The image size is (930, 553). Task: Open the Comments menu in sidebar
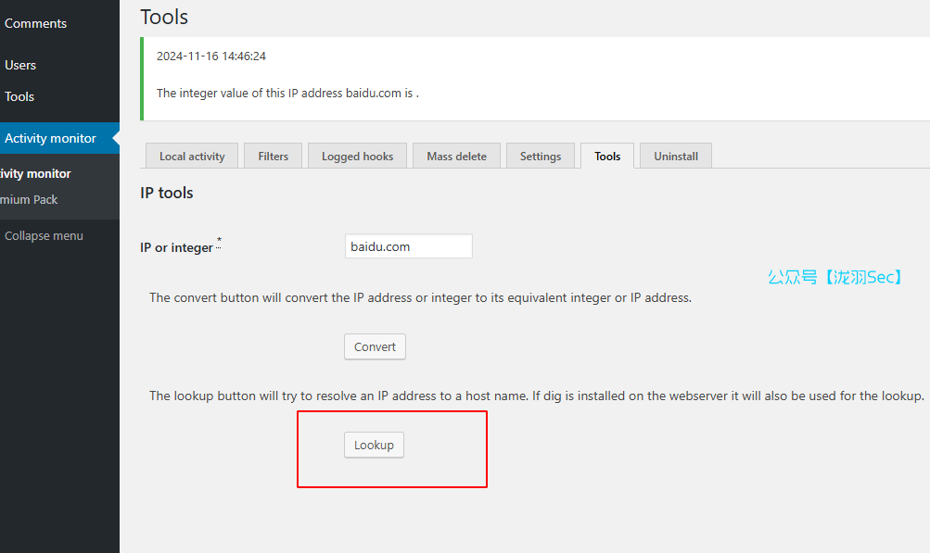click(35, 23)
